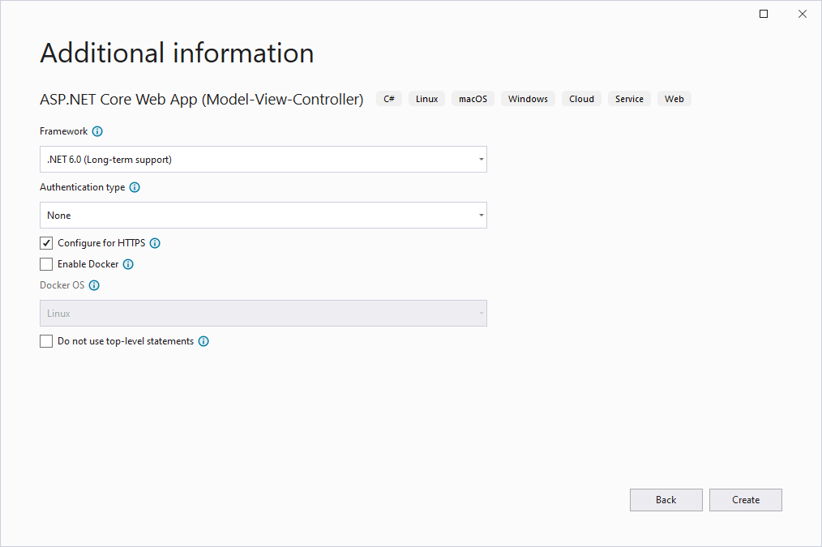This screenshot has width=822, height=547.
Task: Click the Authentication type label
Action: pyautogui.click(x=83, y=187)
